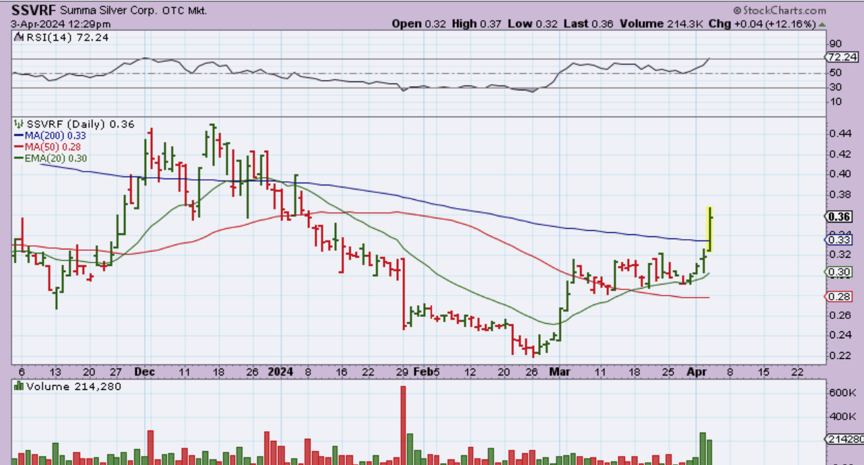Click the 72.24 RSI value tag
The height and width of the screenshot is (465, 864).
coord(841,57)
